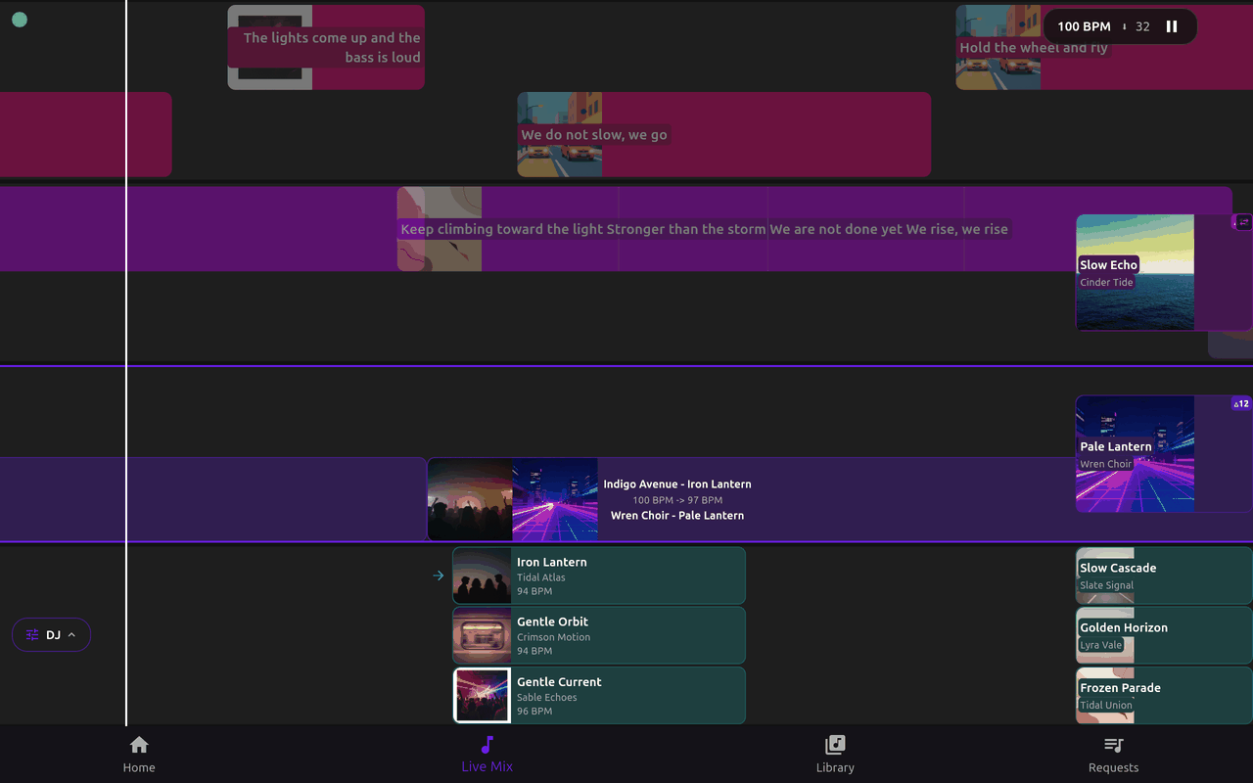This screenshot has height=783, width=1253.
Task: Click the Library collection icon
Action: [835, 745]
